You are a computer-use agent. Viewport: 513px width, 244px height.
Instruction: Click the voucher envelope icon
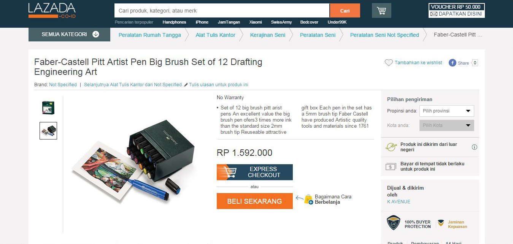(x=434, y=14)
